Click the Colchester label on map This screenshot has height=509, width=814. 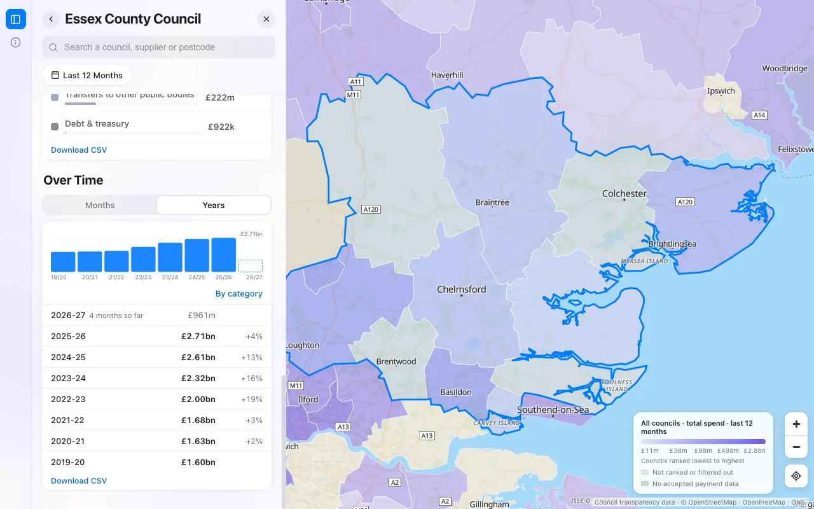point(624,193)
